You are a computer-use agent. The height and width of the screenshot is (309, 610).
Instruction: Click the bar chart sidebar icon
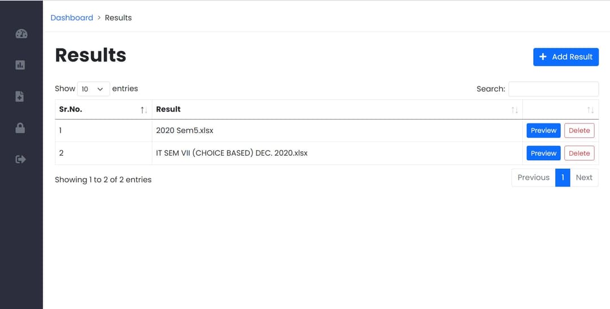(x=20, y=65)
